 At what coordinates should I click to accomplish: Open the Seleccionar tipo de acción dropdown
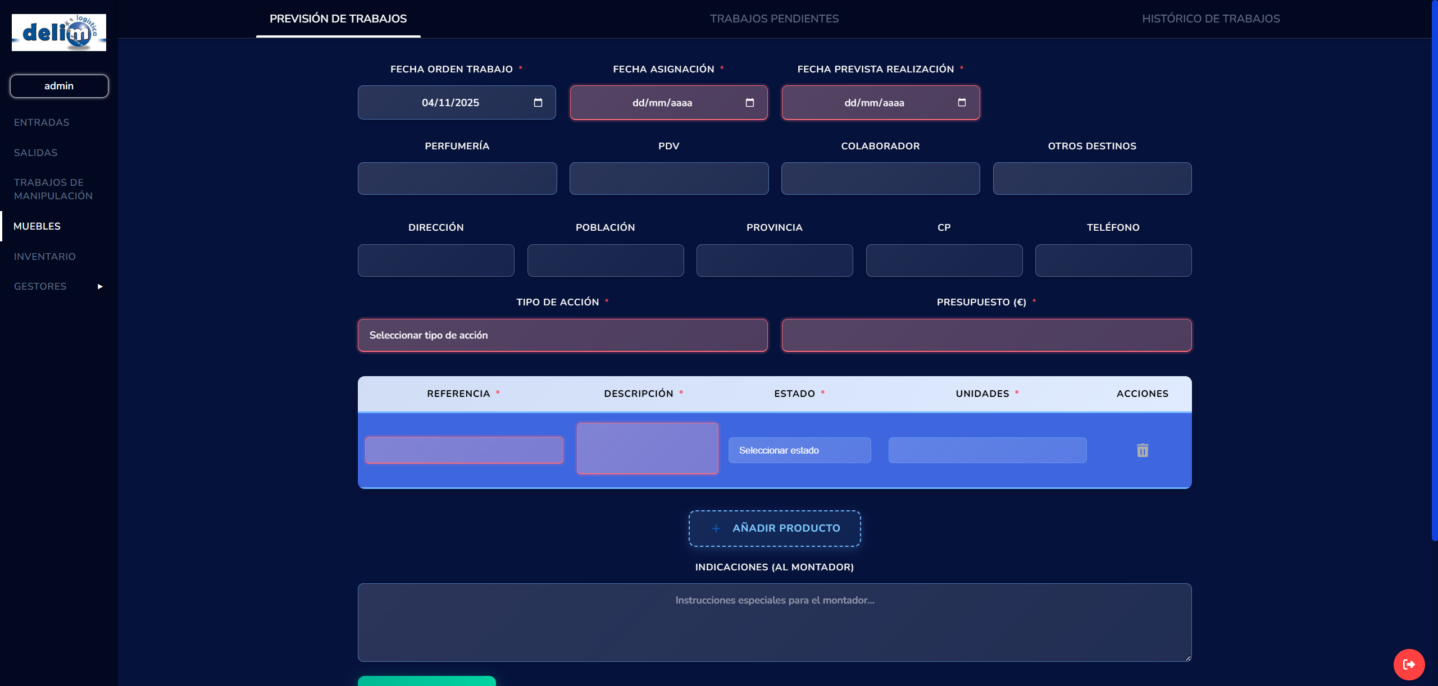tap(562, 335)
